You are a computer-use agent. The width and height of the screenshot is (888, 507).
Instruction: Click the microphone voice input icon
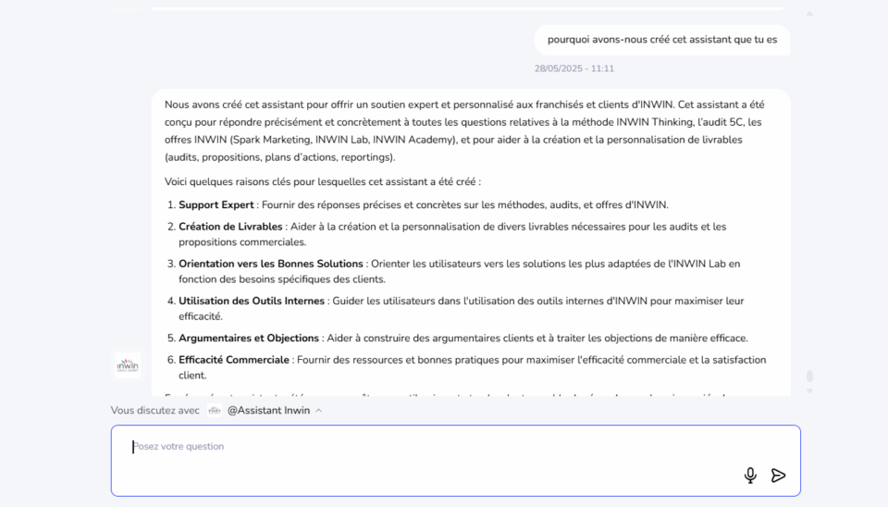[750, 476]
